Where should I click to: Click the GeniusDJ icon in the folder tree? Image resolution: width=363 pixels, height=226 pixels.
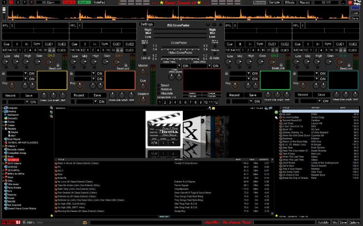click(x=6, y=118)
